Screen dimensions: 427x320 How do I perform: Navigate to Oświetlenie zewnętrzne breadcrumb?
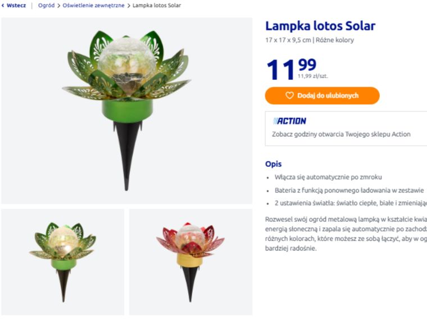93,6
